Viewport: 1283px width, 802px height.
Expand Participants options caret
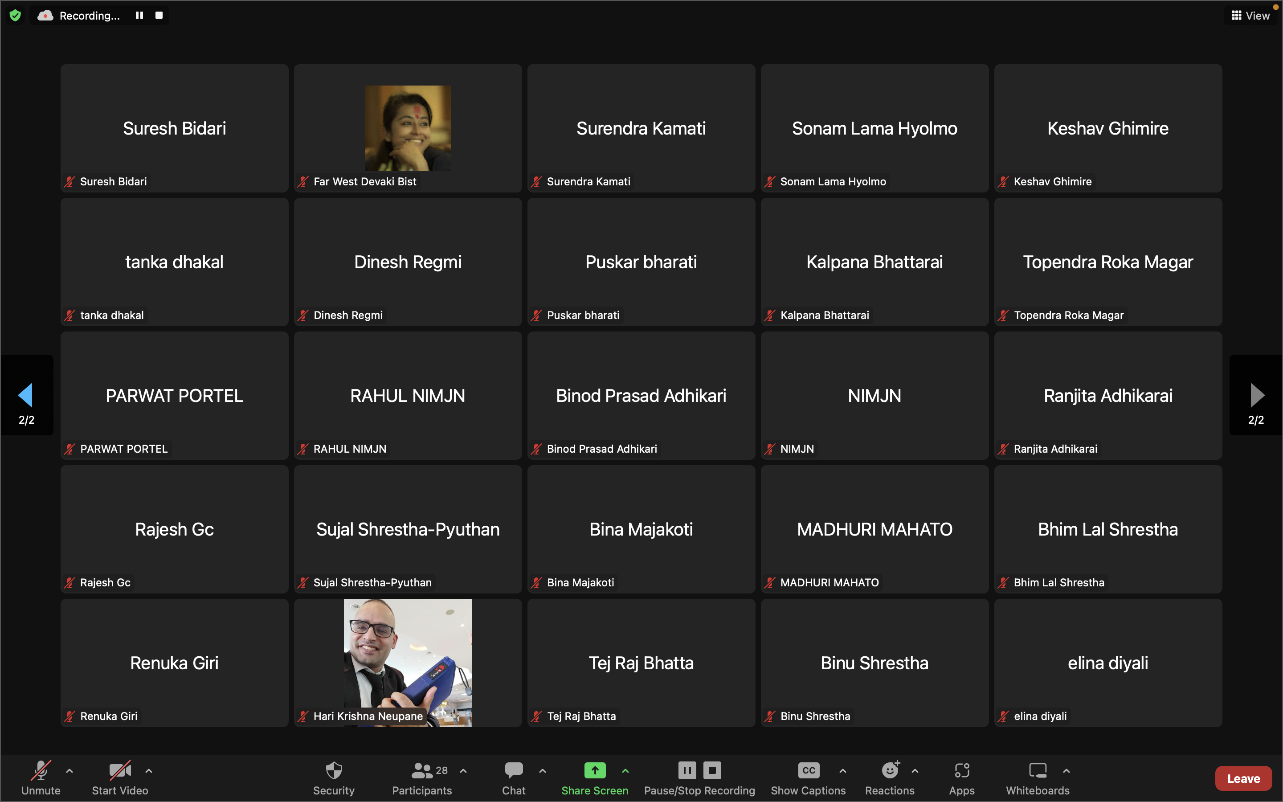[463, 771]
